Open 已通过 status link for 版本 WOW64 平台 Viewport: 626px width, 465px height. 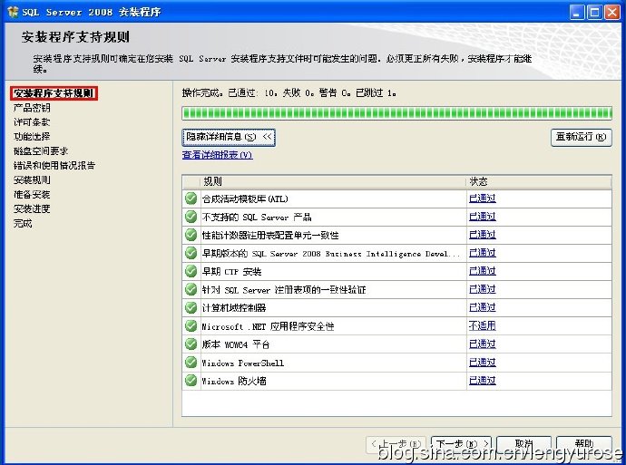click(x=483, y=344)
